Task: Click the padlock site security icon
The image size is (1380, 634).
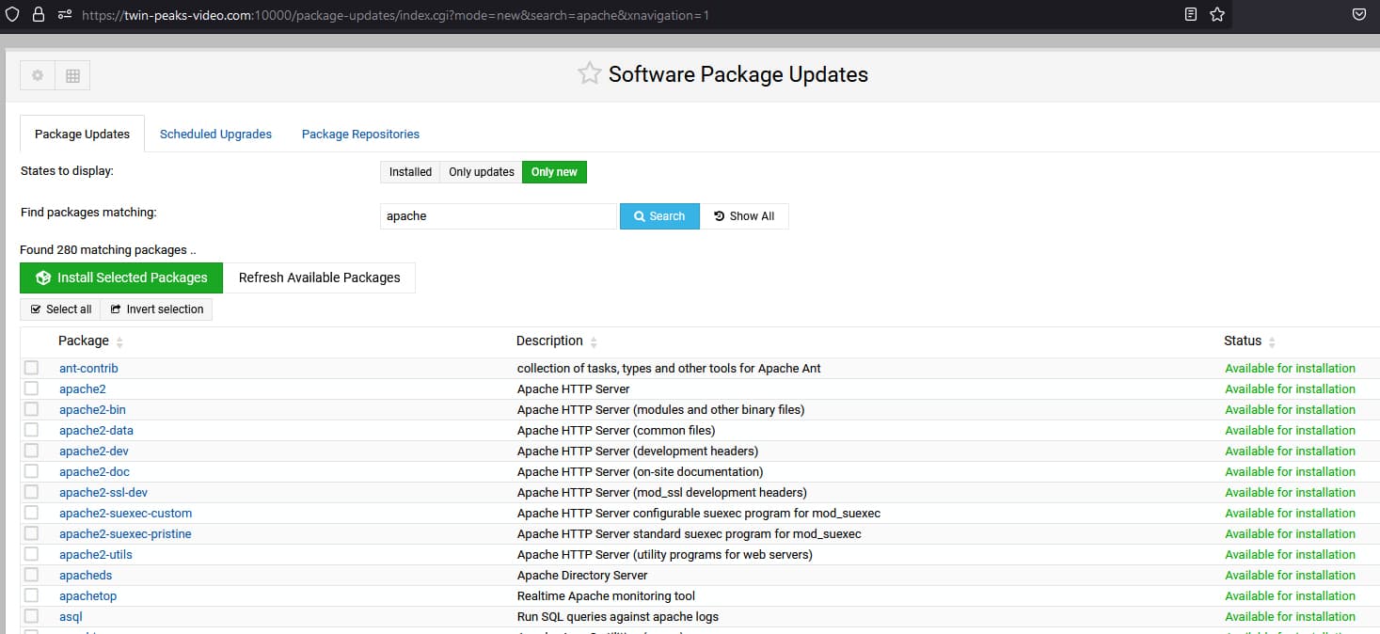Action: pos(39,14)
